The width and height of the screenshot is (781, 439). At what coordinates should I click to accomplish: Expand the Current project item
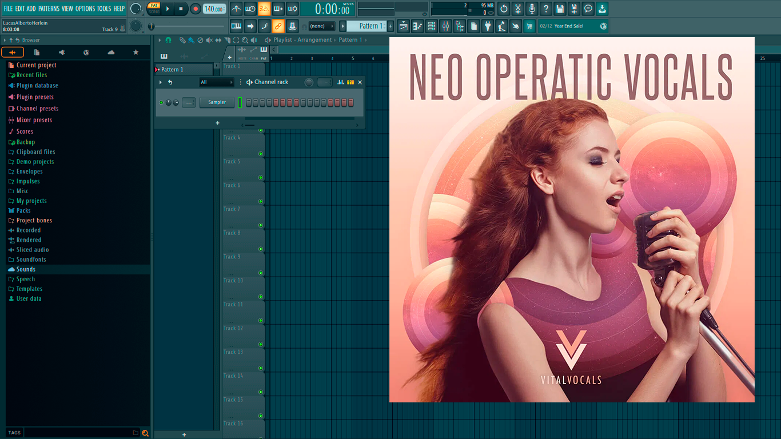[x=36, y=65]
